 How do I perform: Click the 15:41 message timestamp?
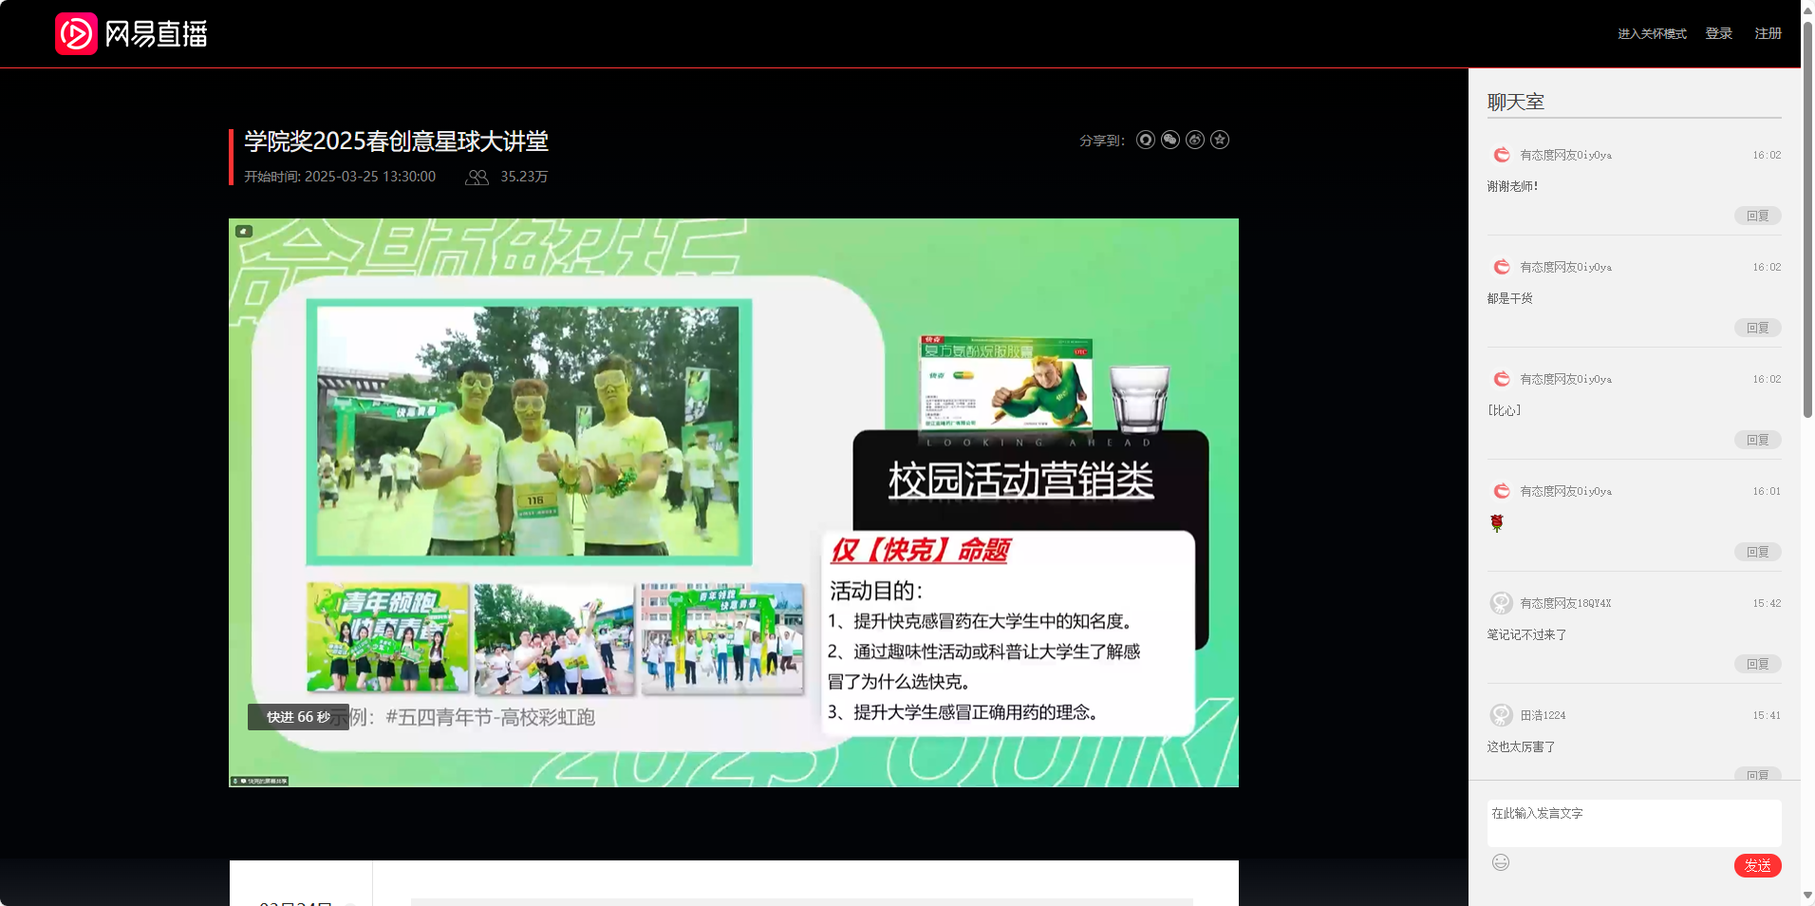tap(1767, 715)
